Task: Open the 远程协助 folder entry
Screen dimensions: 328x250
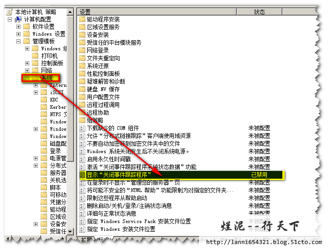Action: coord(98,112)
